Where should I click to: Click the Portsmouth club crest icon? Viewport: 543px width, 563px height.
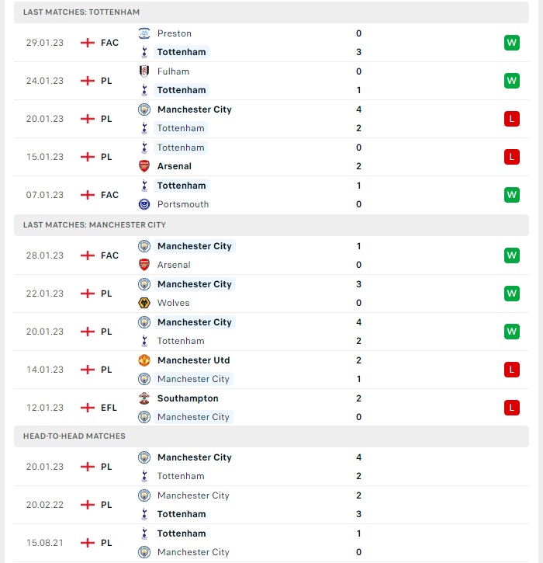[x=144, y=204]
